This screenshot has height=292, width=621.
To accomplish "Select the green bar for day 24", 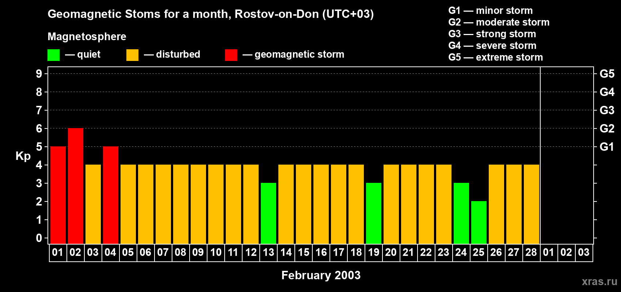I will [x=461, y=213].
